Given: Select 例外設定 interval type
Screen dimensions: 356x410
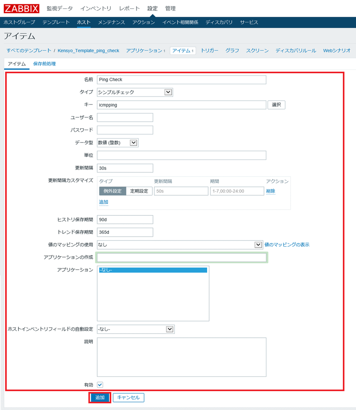Looking at the screenshot, I should (x=112, y=191).
